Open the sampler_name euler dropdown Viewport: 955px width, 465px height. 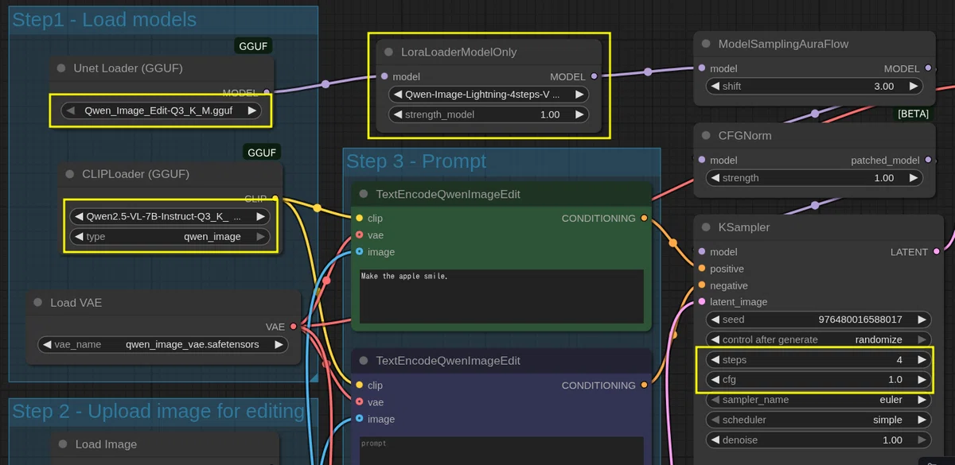click(818, 400)
